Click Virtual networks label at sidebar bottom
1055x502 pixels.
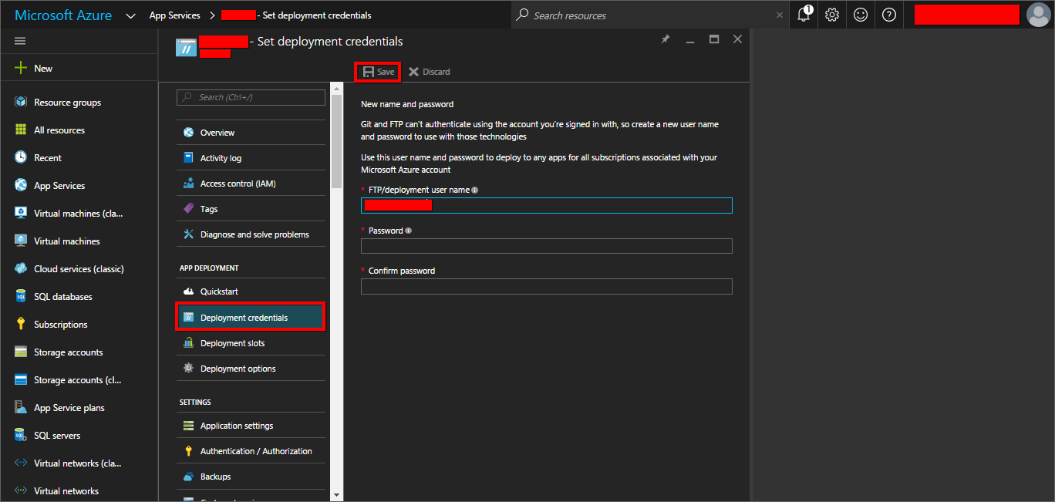pyautogui.click(x=66, y=491)
